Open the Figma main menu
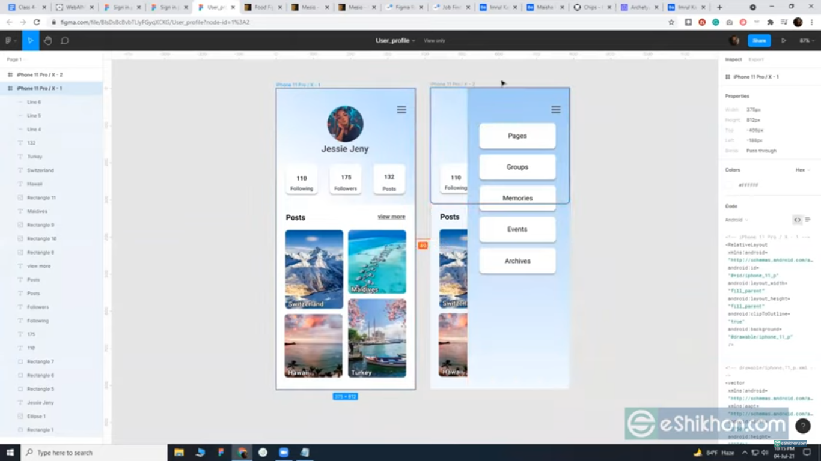821x461 pixels. (x=9, y=41)
